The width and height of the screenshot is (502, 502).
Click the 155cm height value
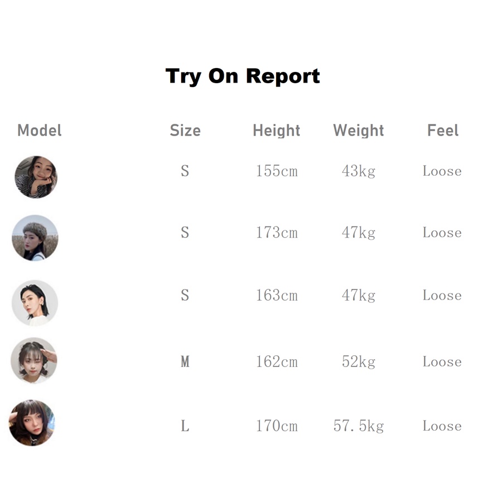(277, 171)
